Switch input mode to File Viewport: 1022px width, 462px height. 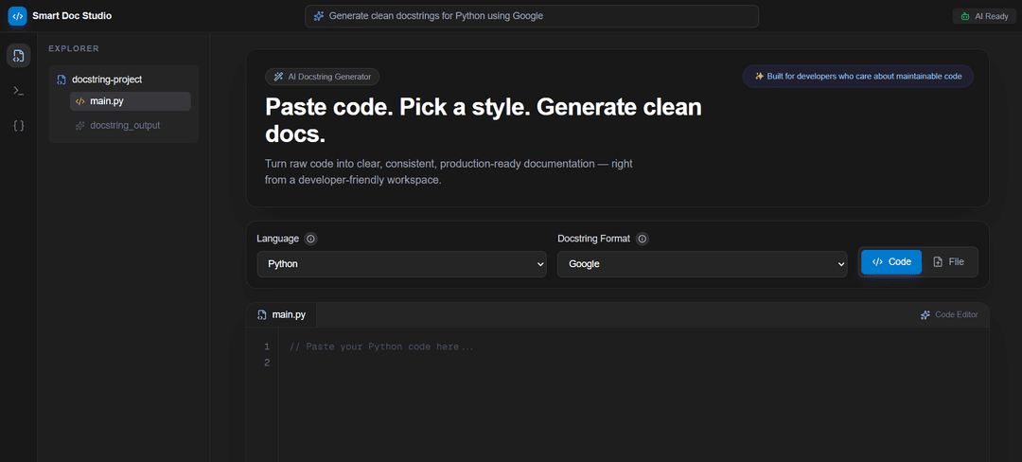coord(949,262)
